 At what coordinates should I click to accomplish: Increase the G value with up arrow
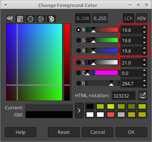click(144, 38)
